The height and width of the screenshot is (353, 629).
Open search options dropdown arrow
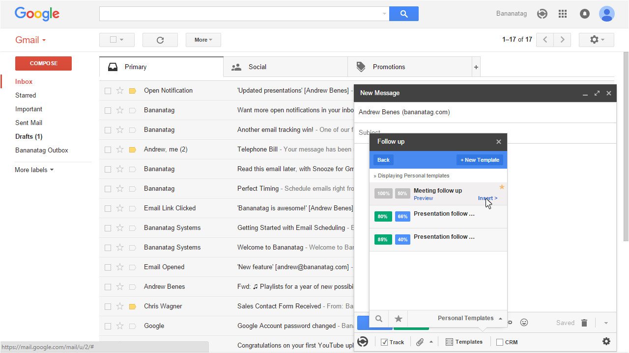pos(384,14)
